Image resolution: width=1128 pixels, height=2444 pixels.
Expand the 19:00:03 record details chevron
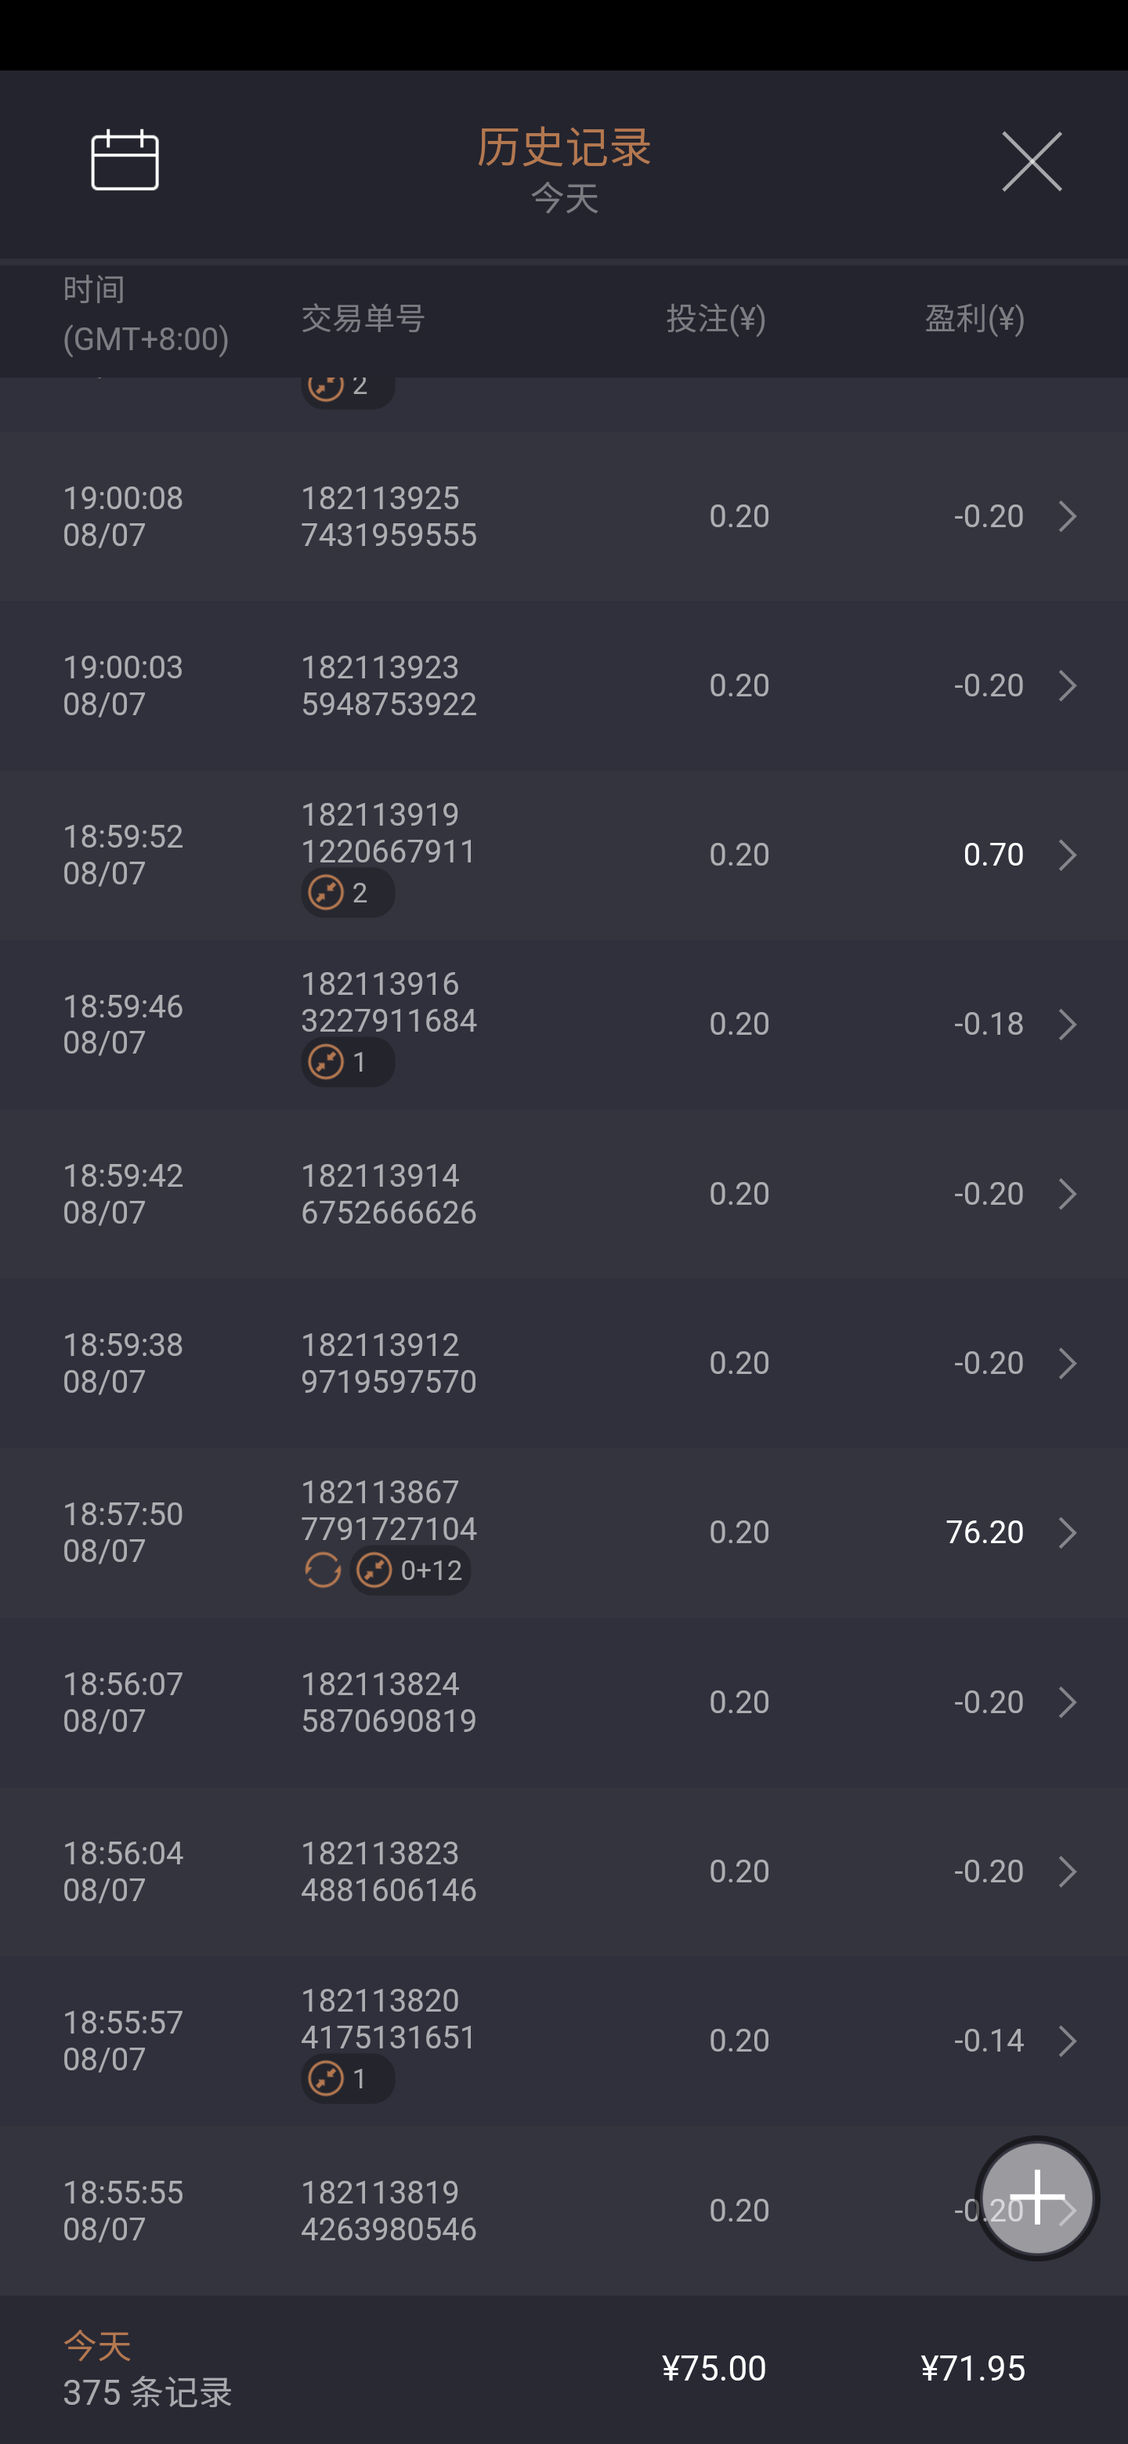(x=1067, y=686)
